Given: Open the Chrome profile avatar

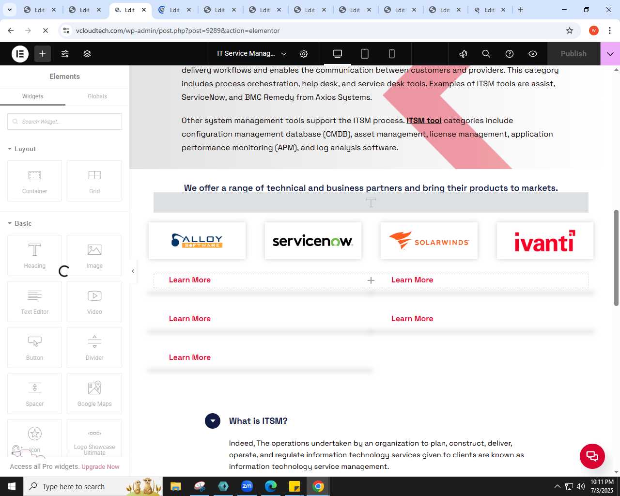Looking at the screenshot, I should pos(594,31).
